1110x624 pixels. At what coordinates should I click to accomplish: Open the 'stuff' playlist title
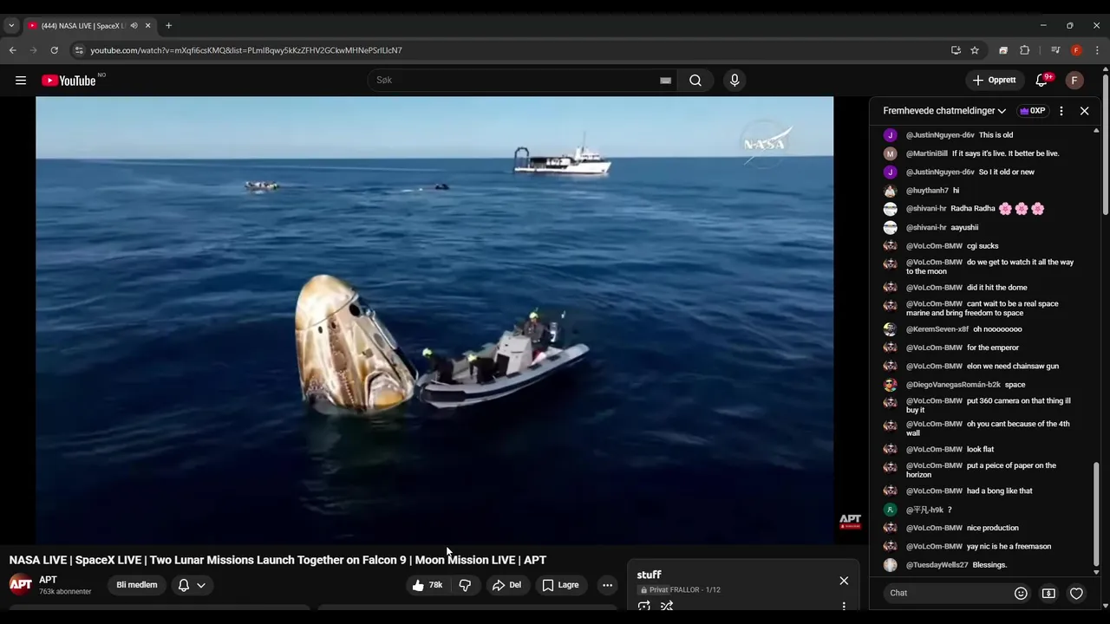coord(649,575)
